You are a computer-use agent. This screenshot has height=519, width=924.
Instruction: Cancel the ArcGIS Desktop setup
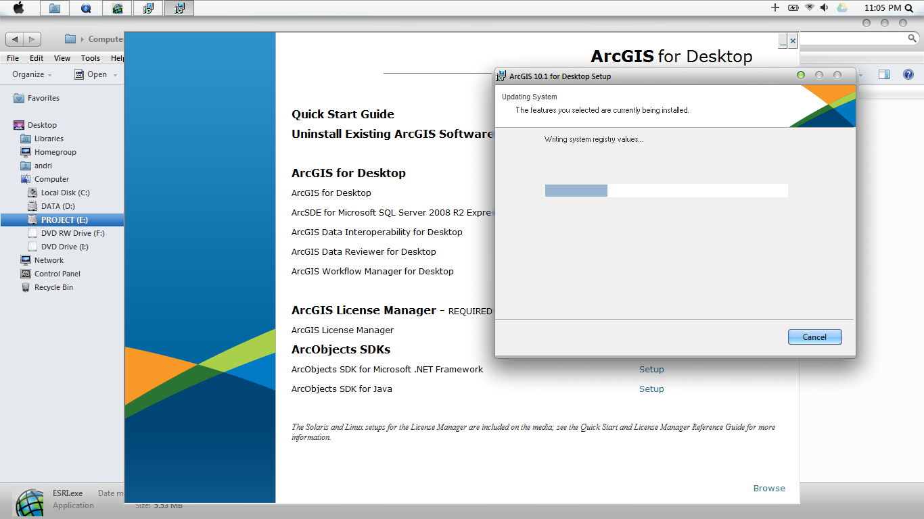(814, 337)
